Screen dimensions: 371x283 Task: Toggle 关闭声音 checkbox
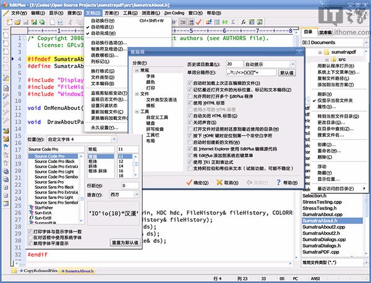(190, 122)
